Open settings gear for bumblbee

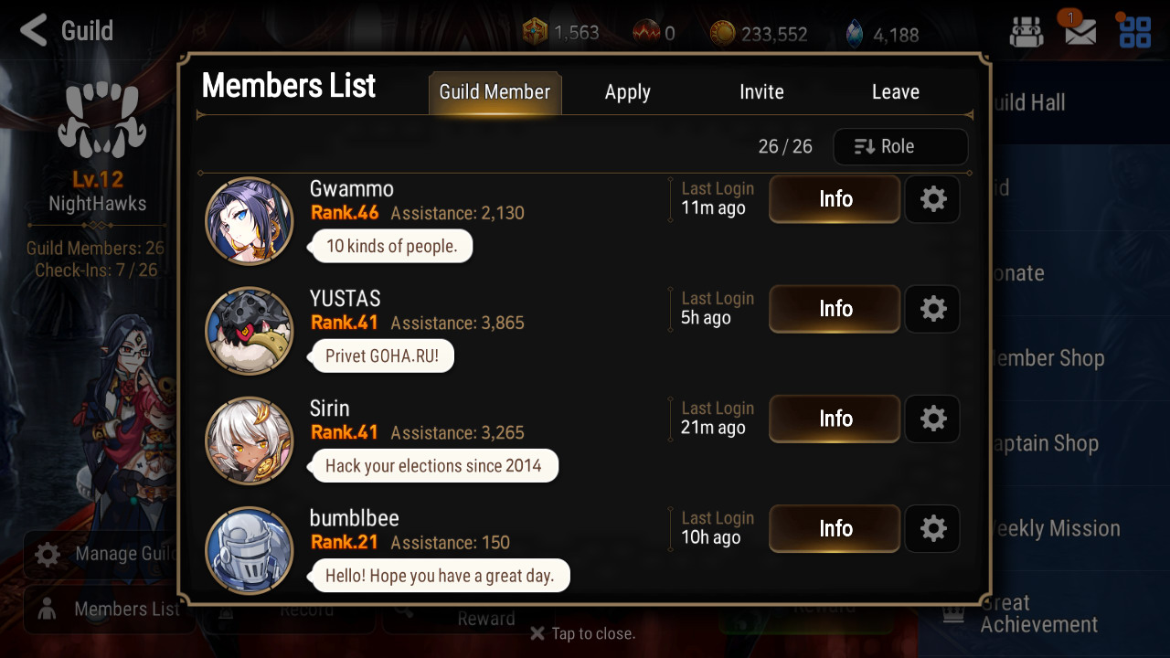pos(932,528)
